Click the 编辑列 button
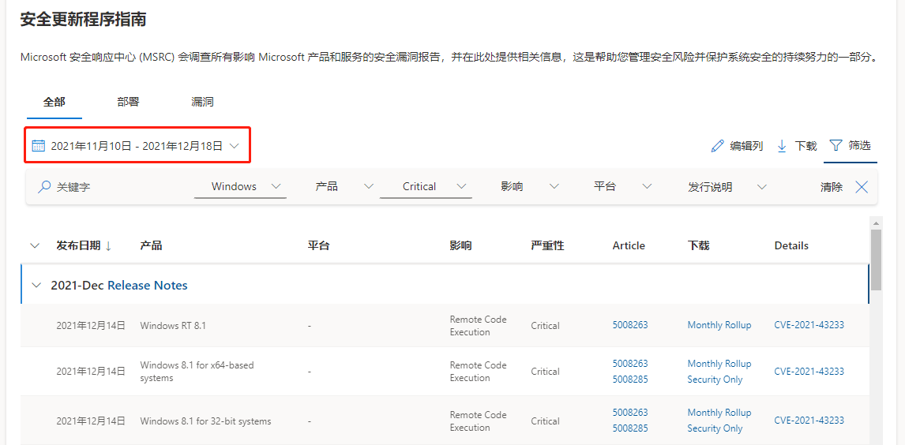The width and height of the screenshot is (905, 445). [x=737, y=146]
